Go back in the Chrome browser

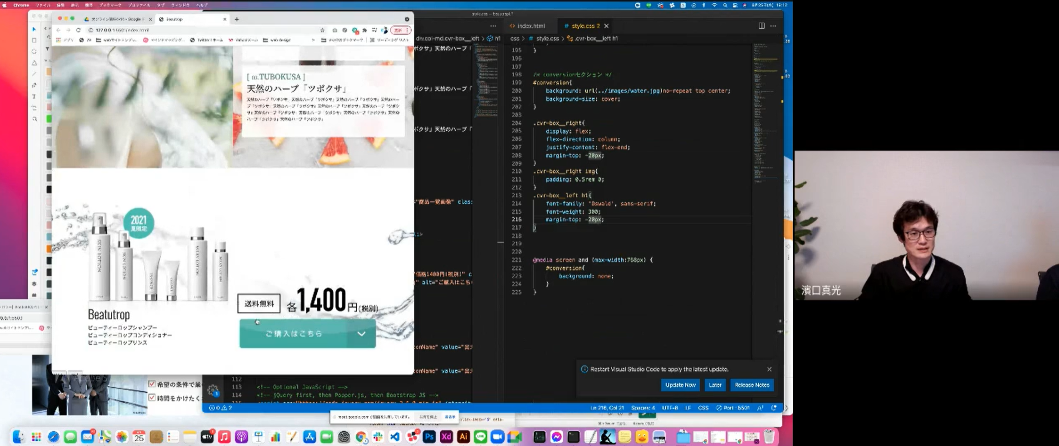point(58,30)
